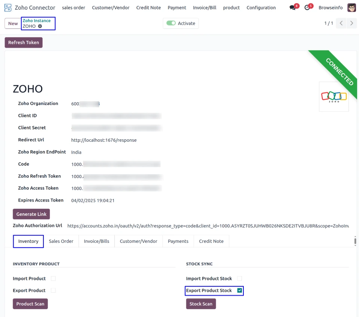Click the user avatar picture
This screenshot has width=359, height=317.
tap(352, 7)
